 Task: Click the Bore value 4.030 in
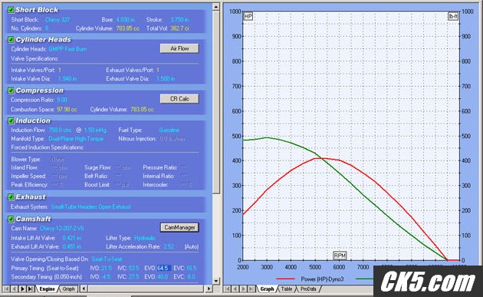125,20
